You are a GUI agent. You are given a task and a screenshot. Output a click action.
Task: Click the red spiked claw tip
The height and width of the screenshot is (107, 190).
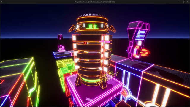tap(145, 53)
